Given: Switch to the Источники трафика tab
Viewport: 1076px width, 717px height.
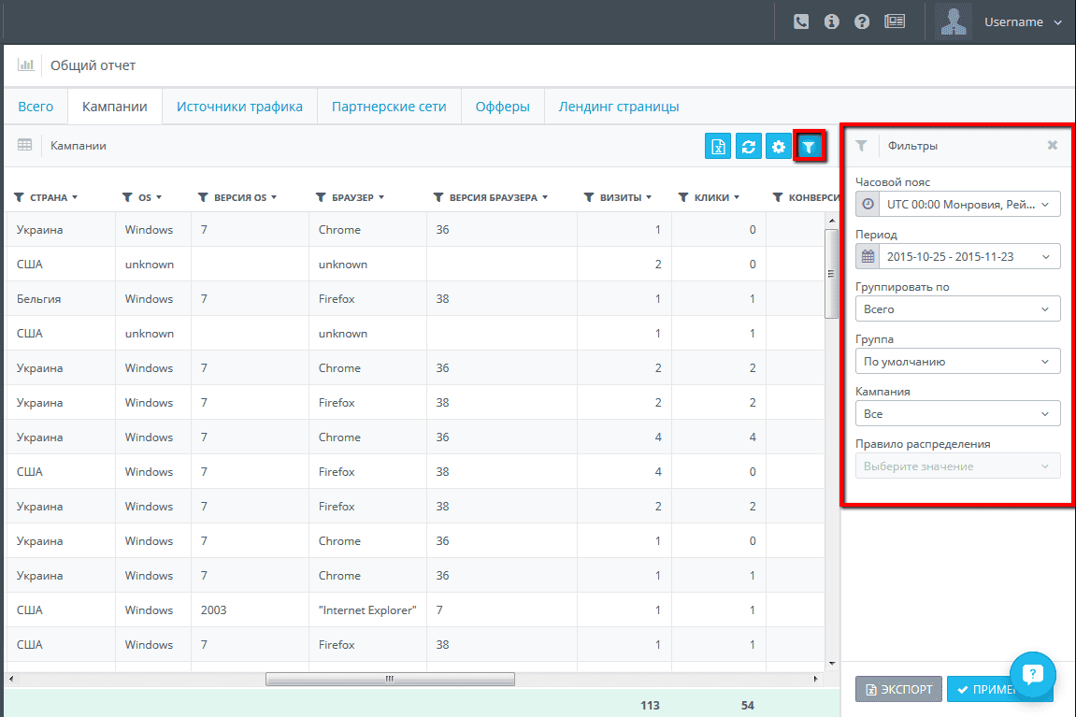Looking at the screenshot, I should click(x=239, y=107).
